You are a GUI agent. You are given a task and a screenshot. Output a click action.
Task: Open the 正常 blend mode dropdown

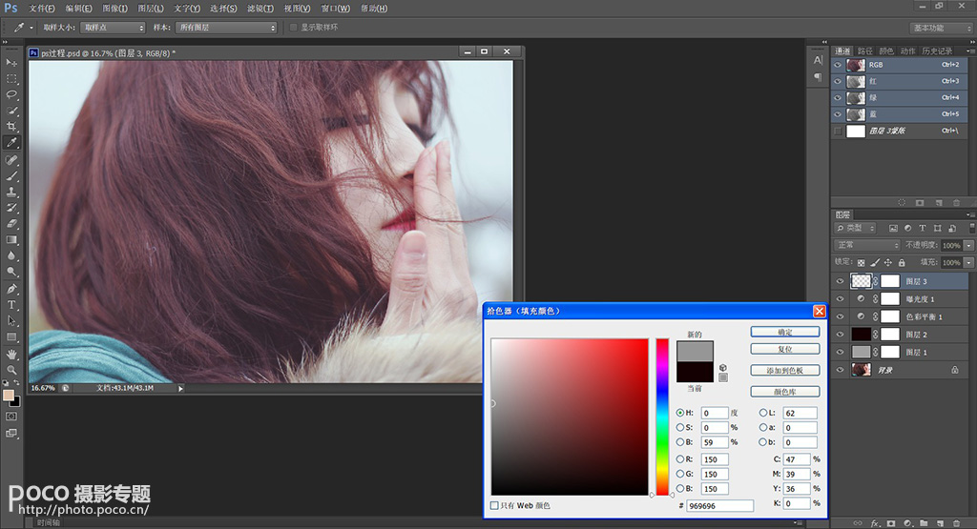(866, 245)
